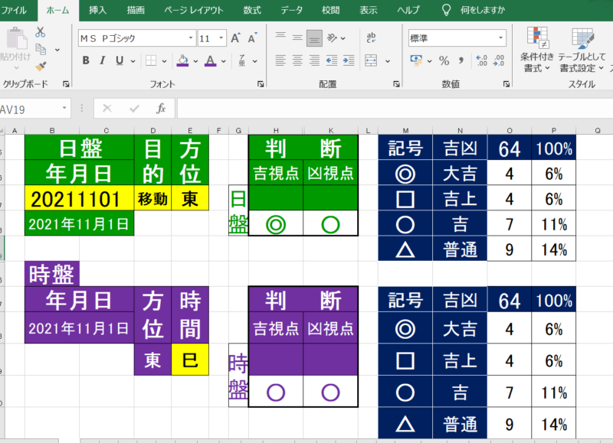
Task: Open 条件付き書式 conditional formatting
Action: pos(536,50)
